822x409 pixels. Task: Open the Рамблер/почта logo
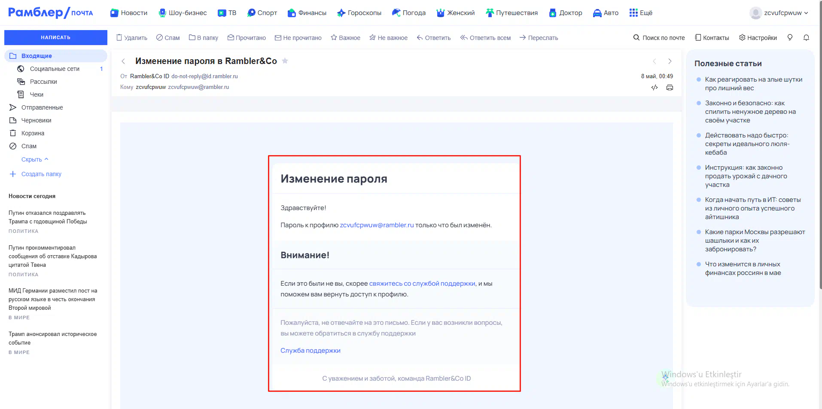pyautogui.click(x=51, y=12)
